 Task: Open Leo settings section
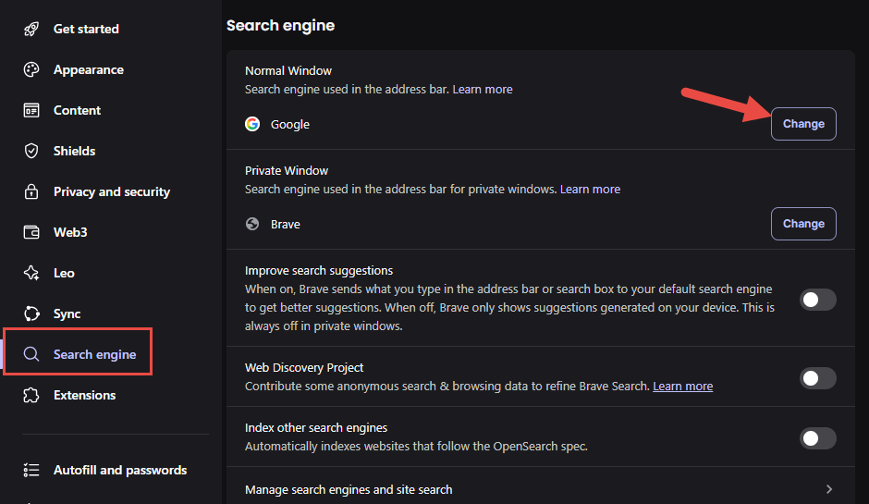[x=64, y=273]
